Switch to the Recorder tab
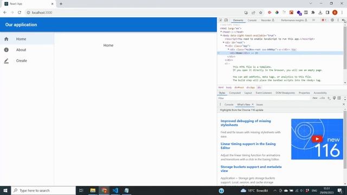 267,20
